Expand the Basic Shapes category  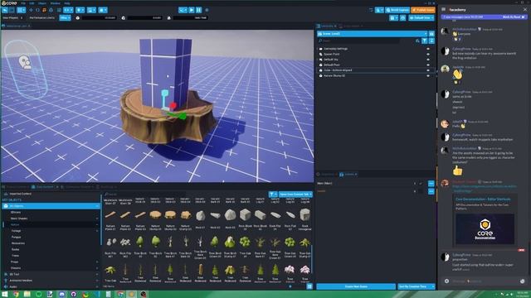[x=97, y=219]
